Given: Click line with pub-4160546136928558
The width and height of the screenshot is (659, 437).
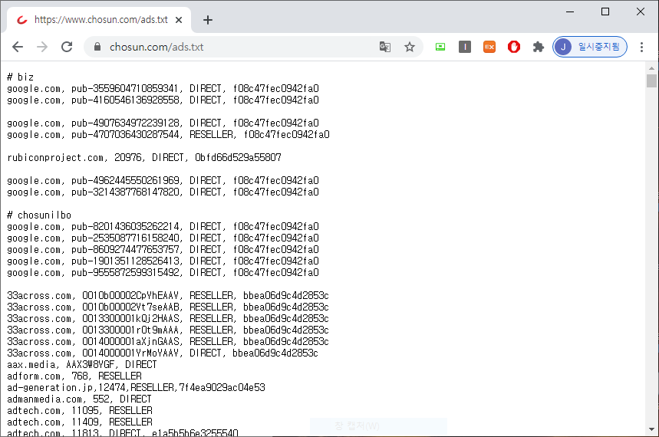Looking at the screenshot, I should point(163,100).
